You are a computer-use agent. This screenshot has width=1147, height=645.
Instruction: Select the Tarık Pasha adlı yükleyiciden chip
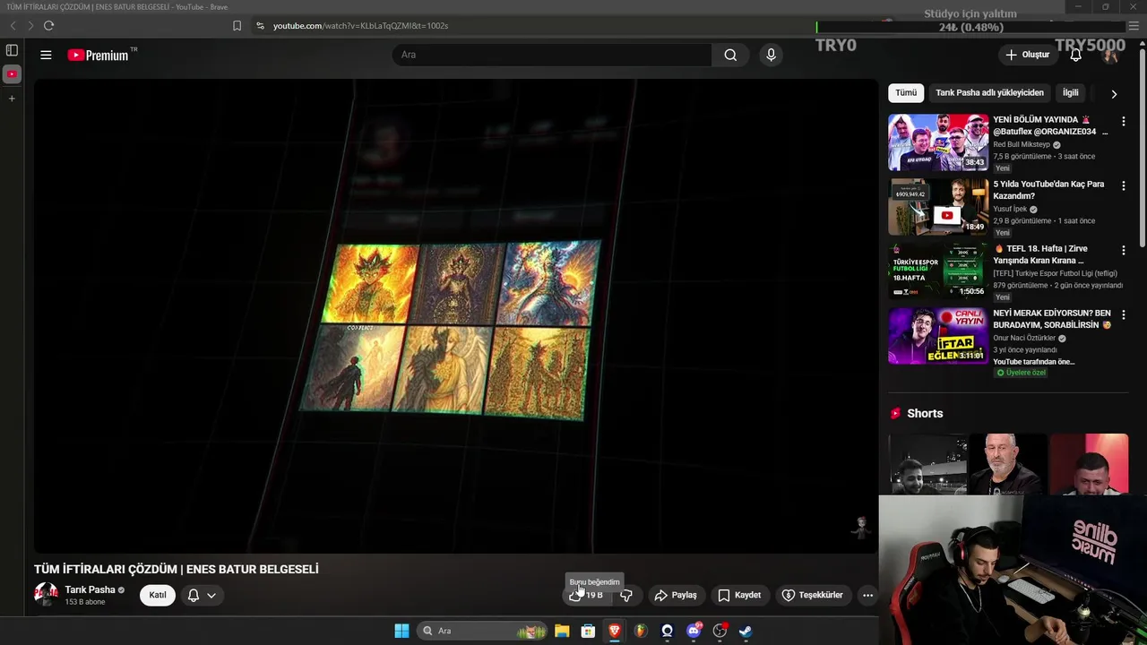tap(989, 92)
